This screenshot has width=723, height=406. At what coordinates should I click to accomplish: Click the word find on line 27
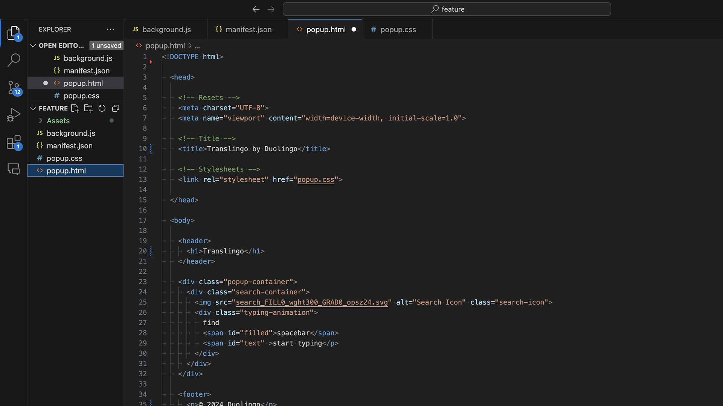211,323
